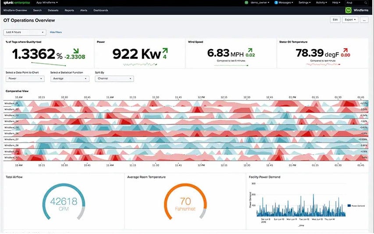Image resolution: width=374 pixels, height=234 pixels.
Task: Open the Dashboards nav item
Action: pyautogui.click(x=101, y=11)
